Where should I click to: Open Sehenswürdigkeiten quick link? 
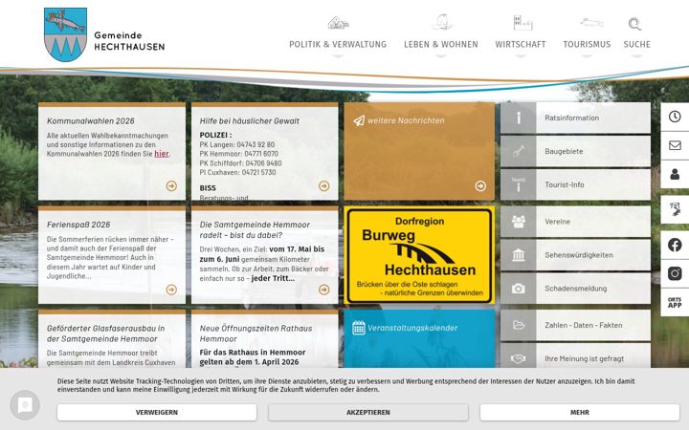(575, 255)
